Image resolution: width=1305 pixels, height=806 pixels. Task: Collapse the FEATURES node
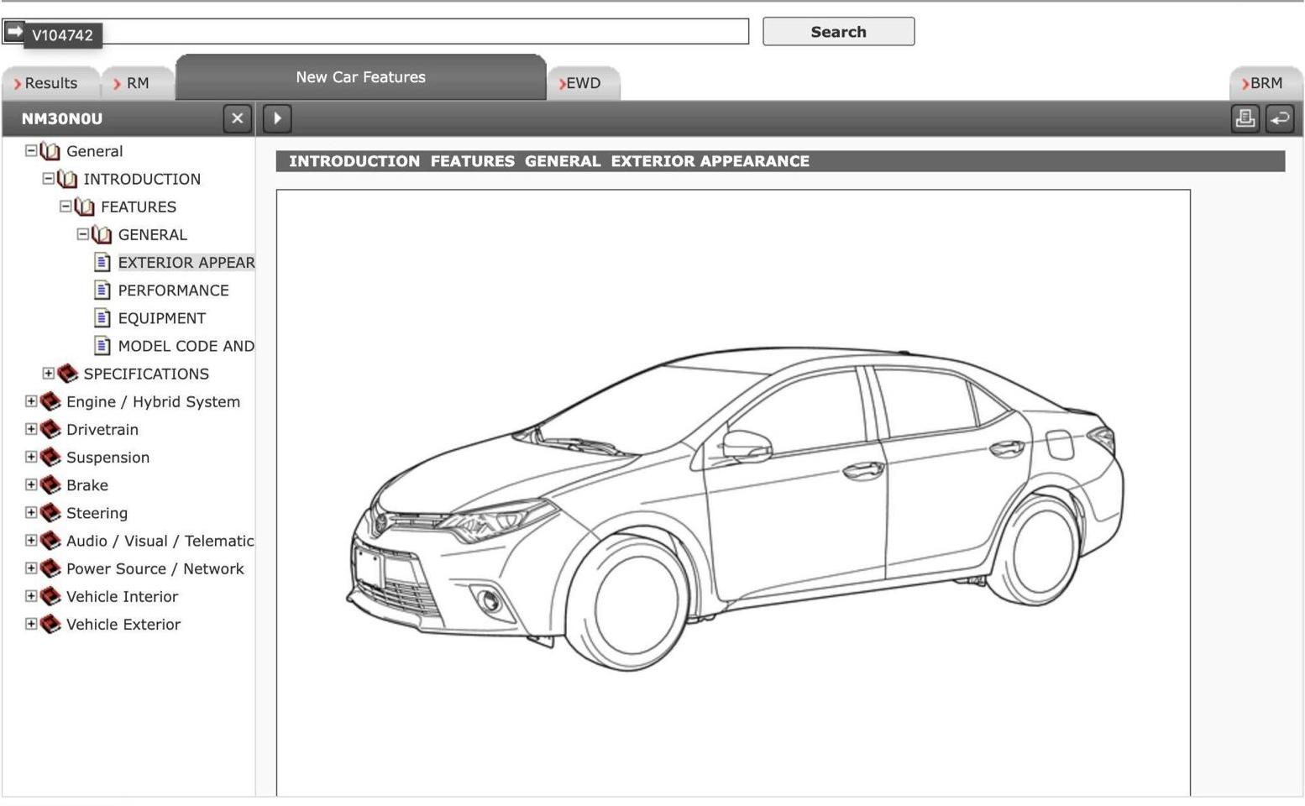tap(66, 207)
